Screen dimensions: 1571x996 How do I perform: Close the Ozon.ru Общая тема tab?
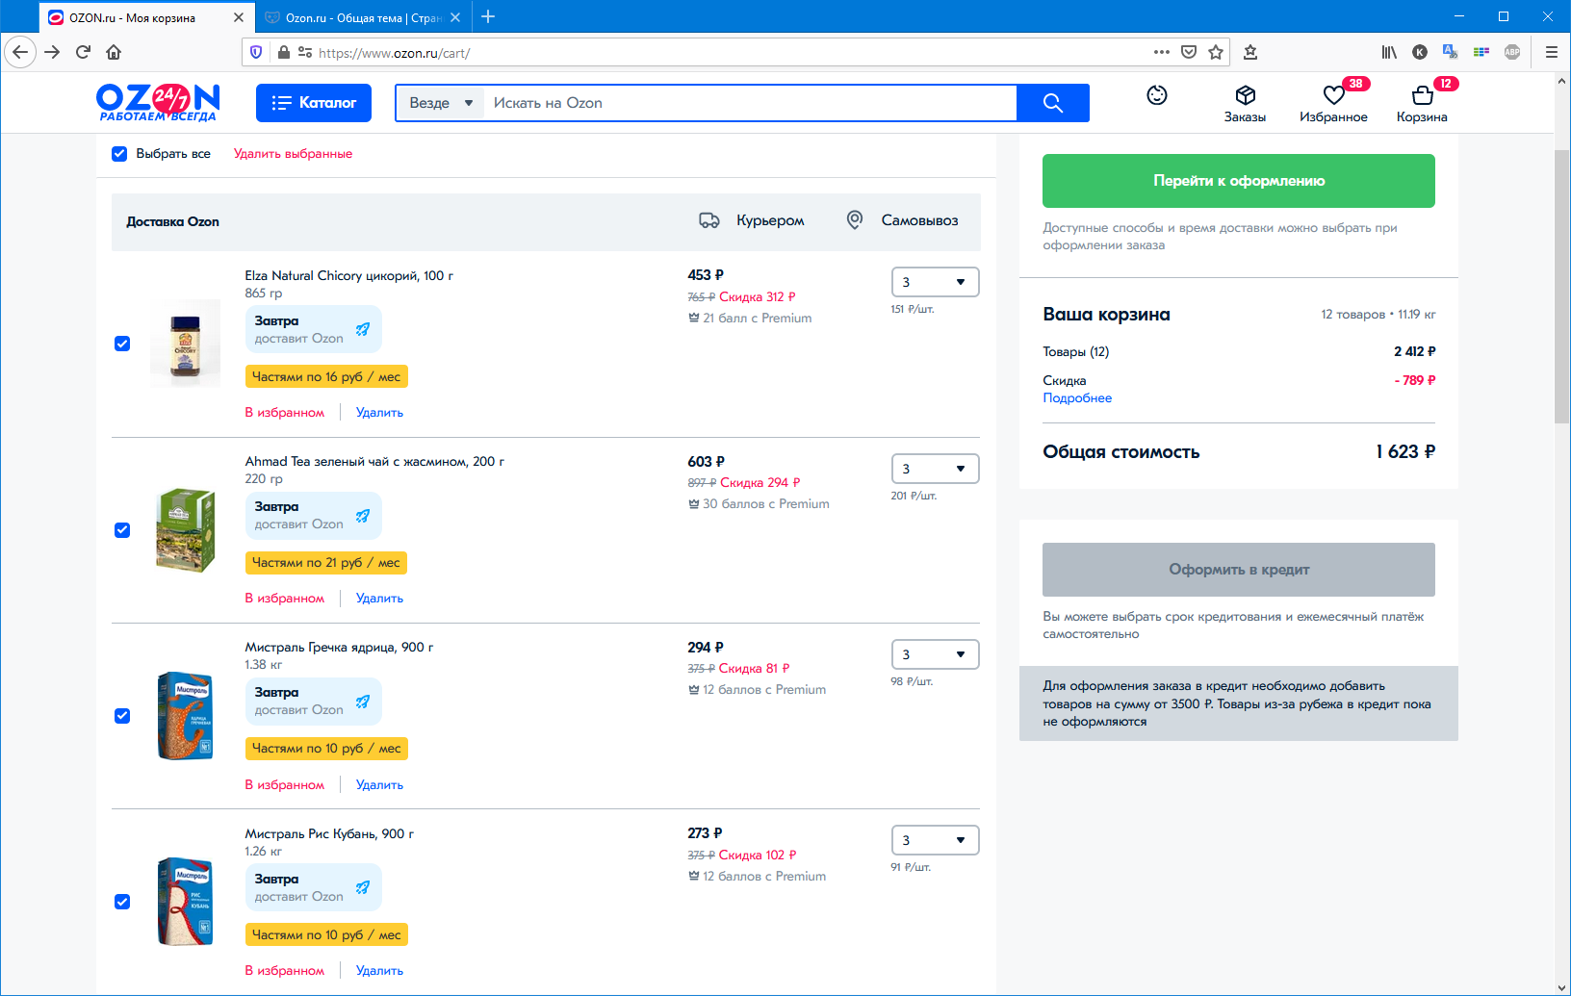pyautogui.click(x=455, y=17)
